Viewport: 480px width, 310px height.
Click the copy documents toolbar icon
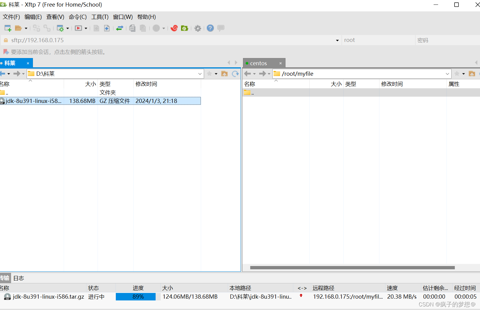click(x=132, y=28)
